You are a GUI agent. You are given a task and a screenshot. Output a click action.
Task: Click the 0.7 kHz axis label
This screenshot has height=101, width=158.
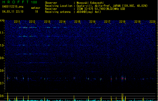click(x=2, y=83)
